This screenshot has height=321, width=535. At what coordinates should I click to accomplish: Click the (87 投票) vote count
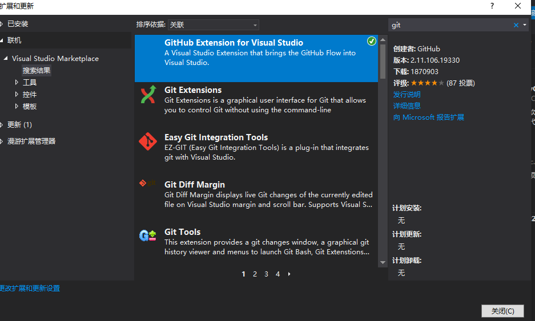tap(461, 83)
